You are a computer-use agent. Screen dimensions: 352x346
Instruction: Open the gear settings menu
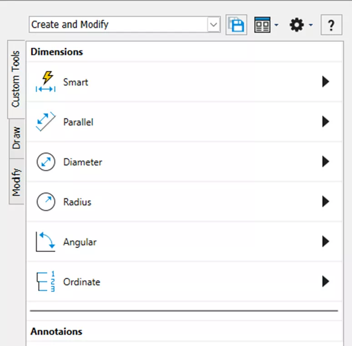point(301,25)
